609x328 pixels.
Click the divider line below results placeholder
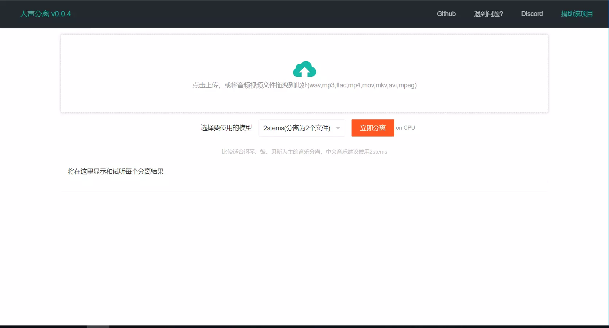(304, 191)
